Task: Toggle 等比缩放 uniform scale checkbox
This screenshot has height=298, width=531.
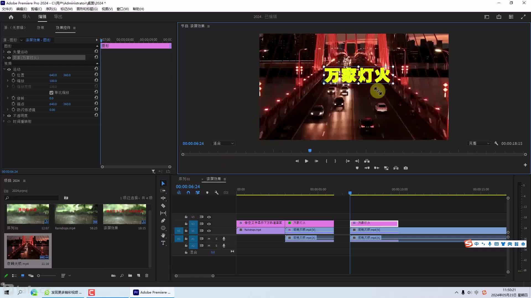Action: 51,93
